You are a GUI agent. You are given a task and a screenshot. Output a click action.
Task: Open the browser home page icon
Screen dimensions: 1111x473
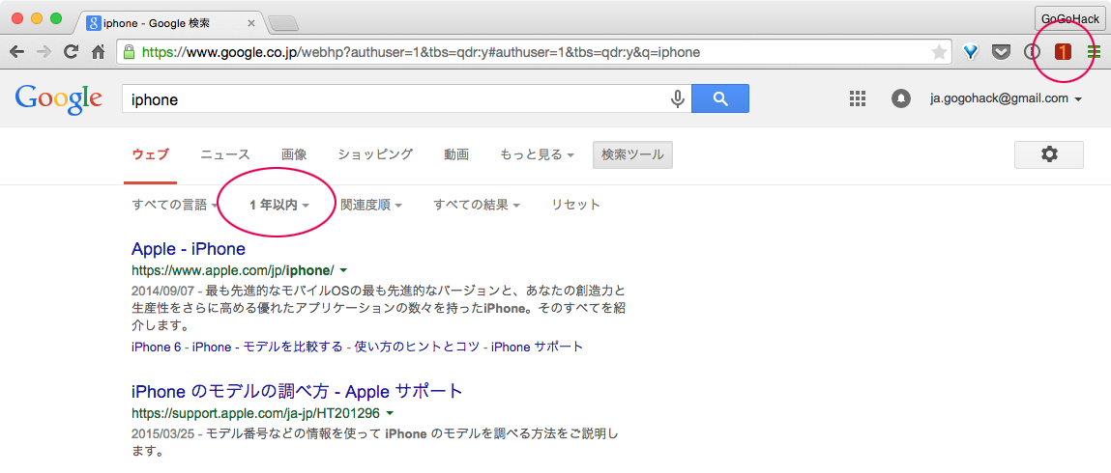(x=98, y=51)
